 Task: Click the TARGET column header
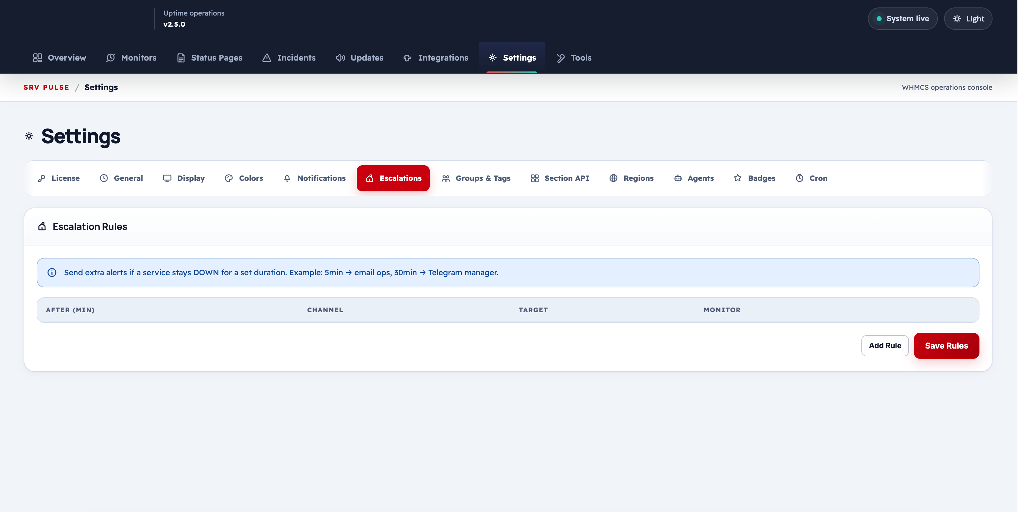tap(534, 310)
